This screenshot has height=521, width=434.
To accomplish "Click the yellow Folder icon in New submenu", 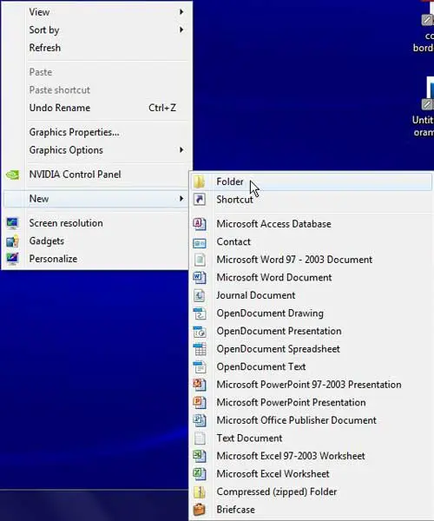I will click(200, 181).
